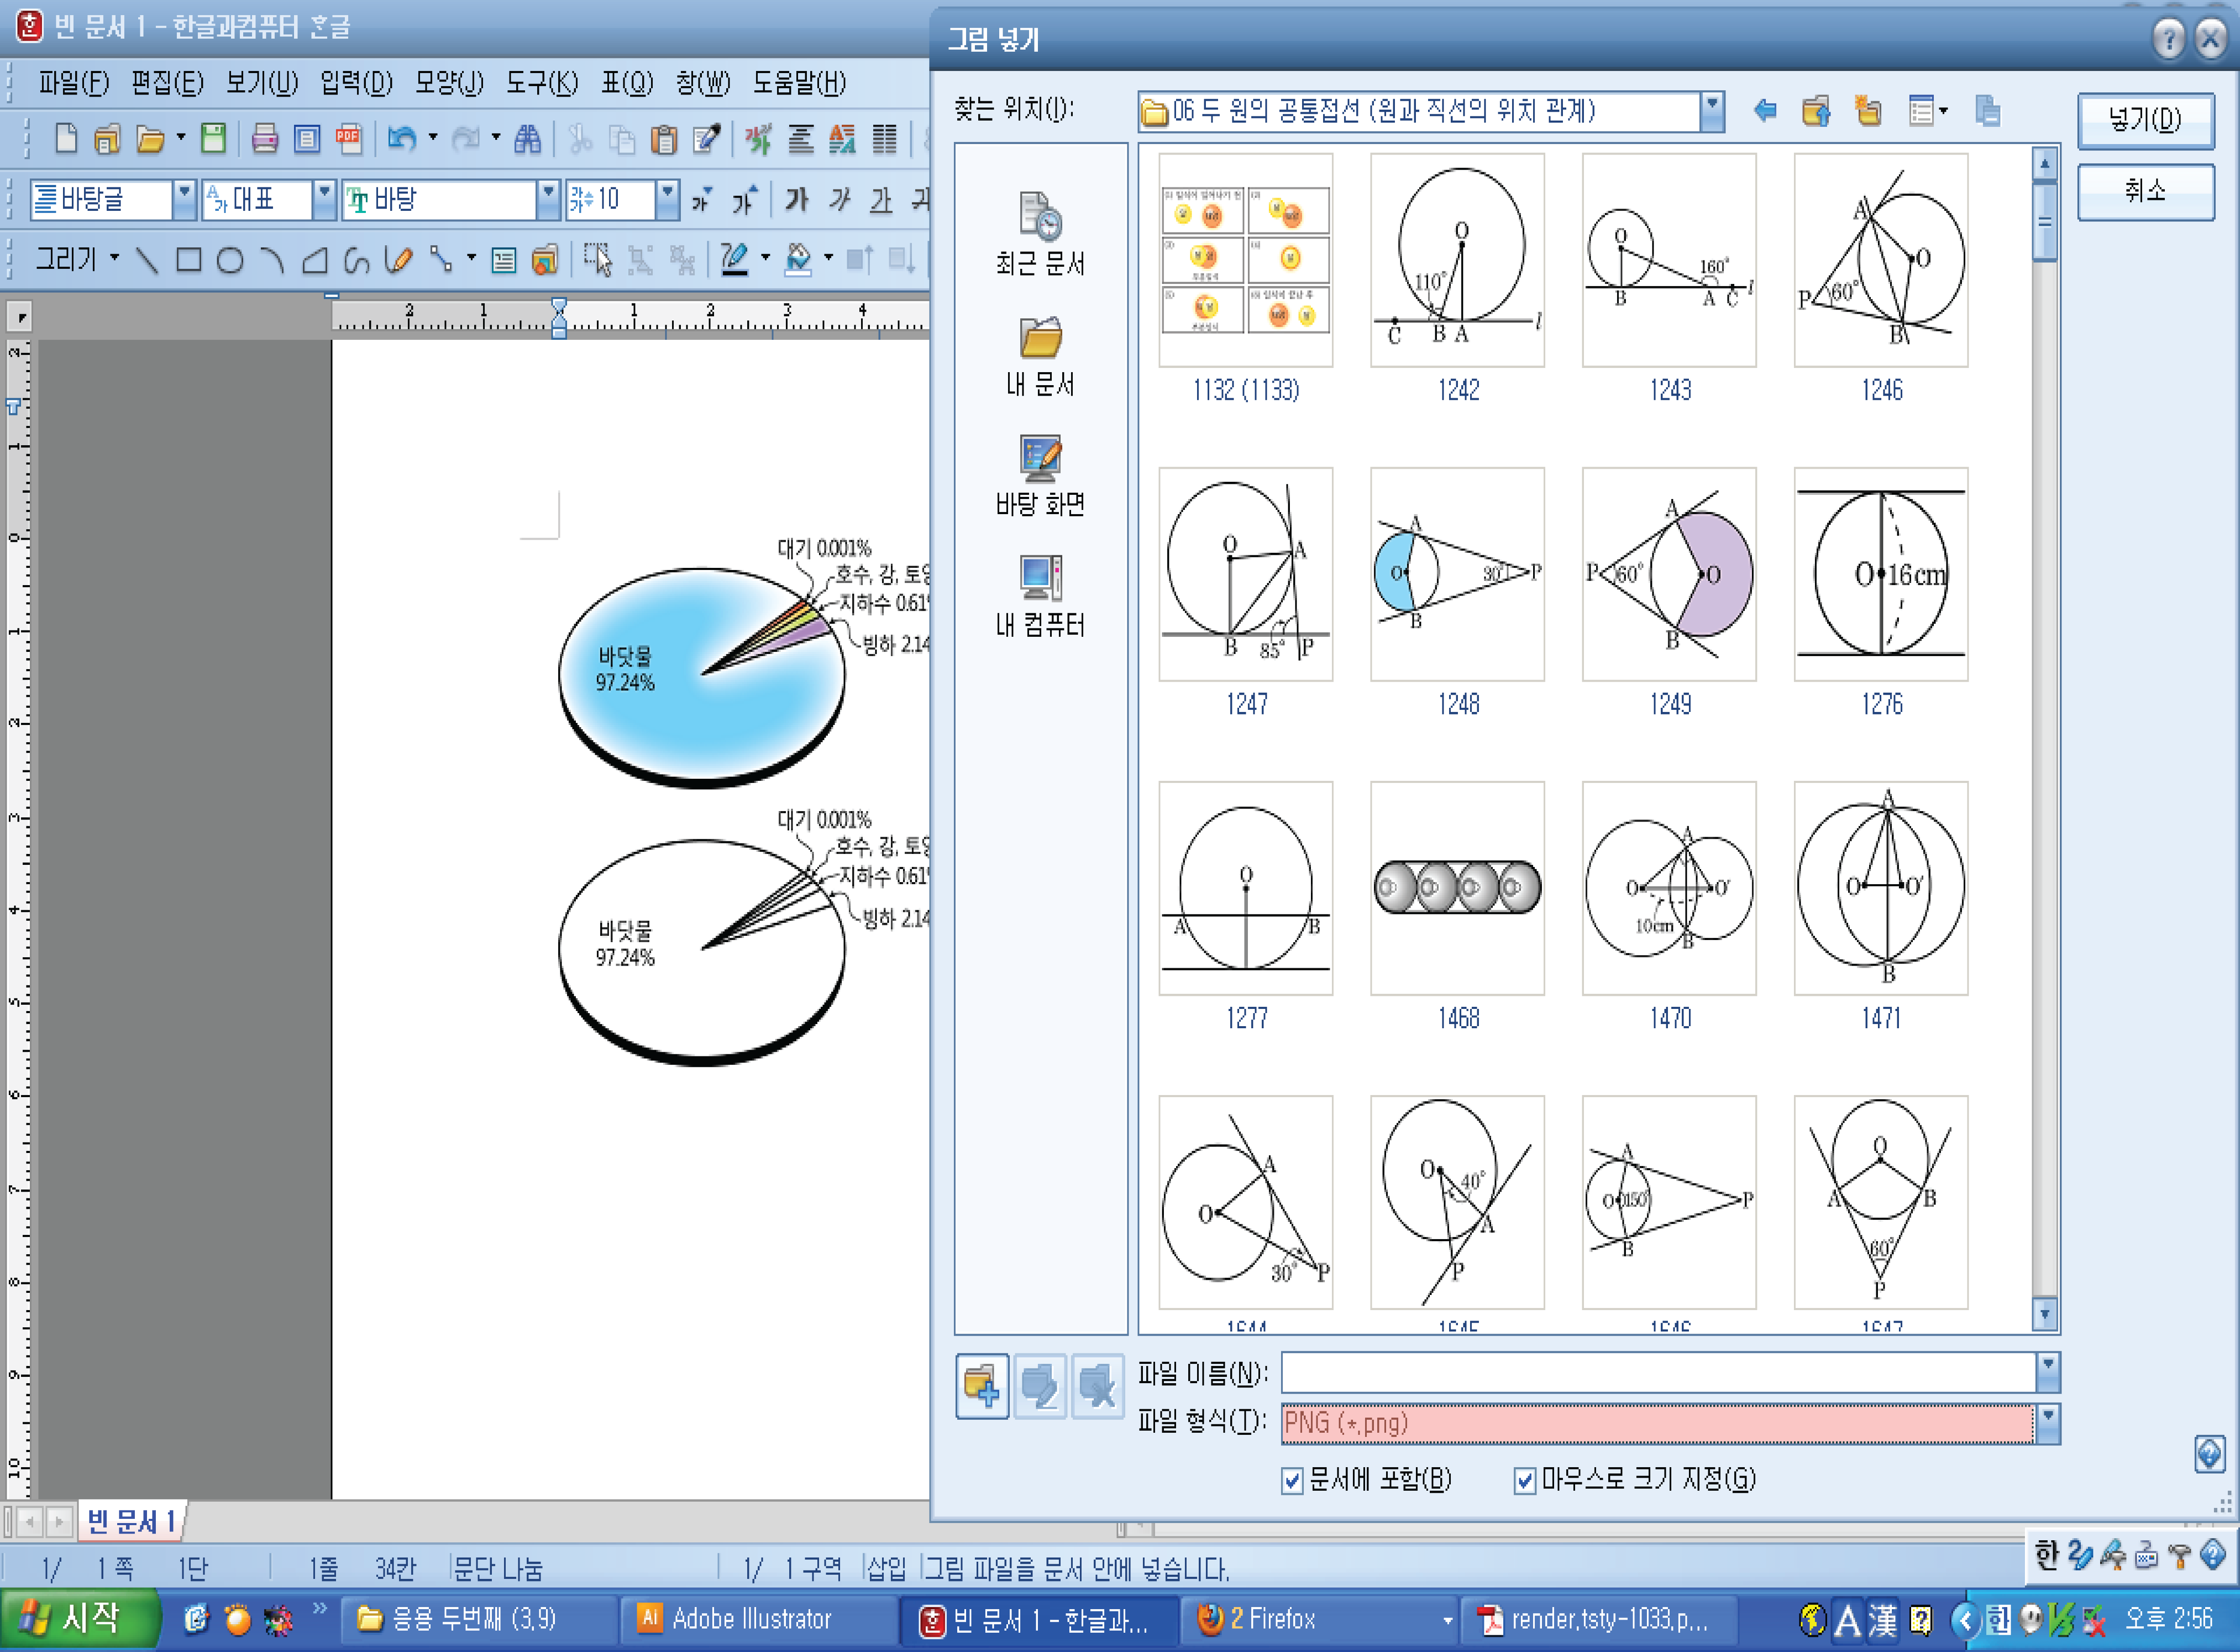Image resolution: width=2240 pixels, height=1652 pixels.
Task: Open the 파일(F) menu
Action: coord(74,83)
